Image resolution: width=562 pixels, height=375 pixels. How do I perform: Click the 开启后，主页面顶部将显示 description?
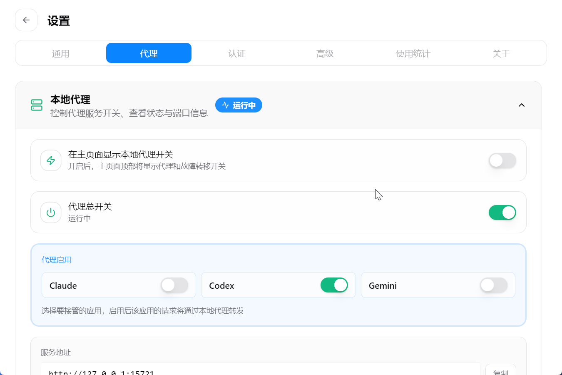[x=147, y=166]
